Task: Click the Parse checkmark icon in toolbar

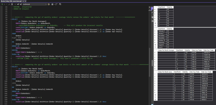Action: pyautogui.click(x=9, y=4)
